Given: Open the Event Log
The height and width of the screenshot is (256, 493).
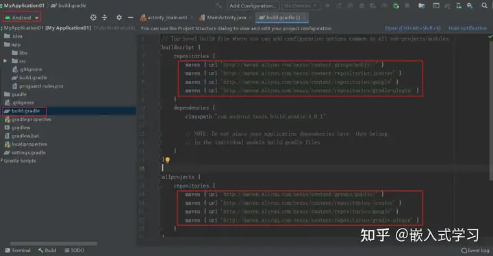Looking at the screenshot, I should [x=475, y=251].
